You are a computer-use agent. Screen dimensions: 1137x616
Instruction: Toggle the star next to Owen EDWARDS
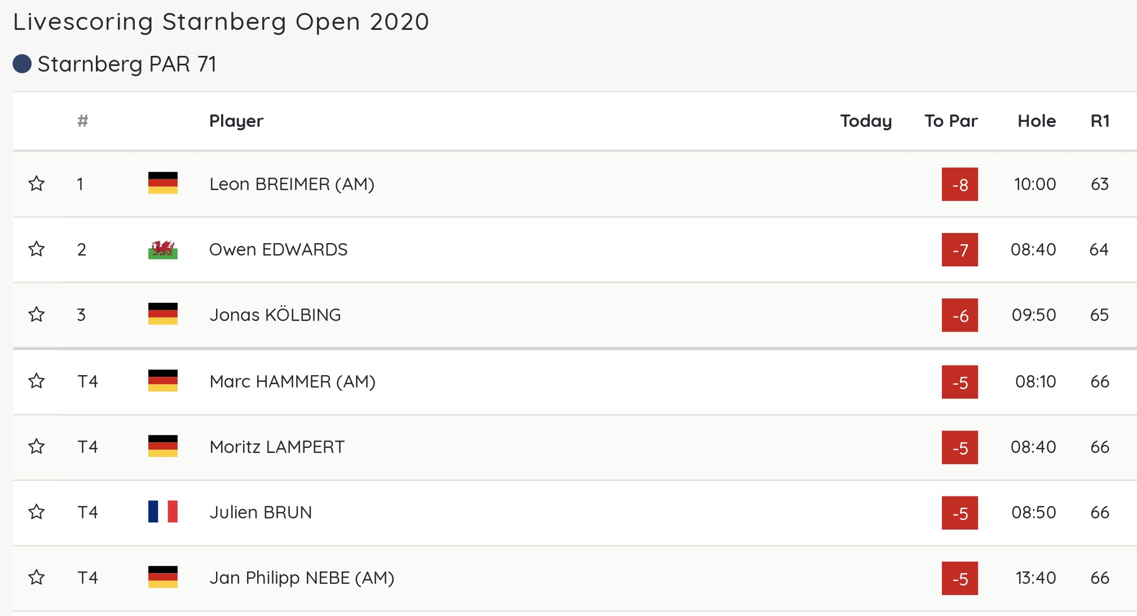[37, 249]
